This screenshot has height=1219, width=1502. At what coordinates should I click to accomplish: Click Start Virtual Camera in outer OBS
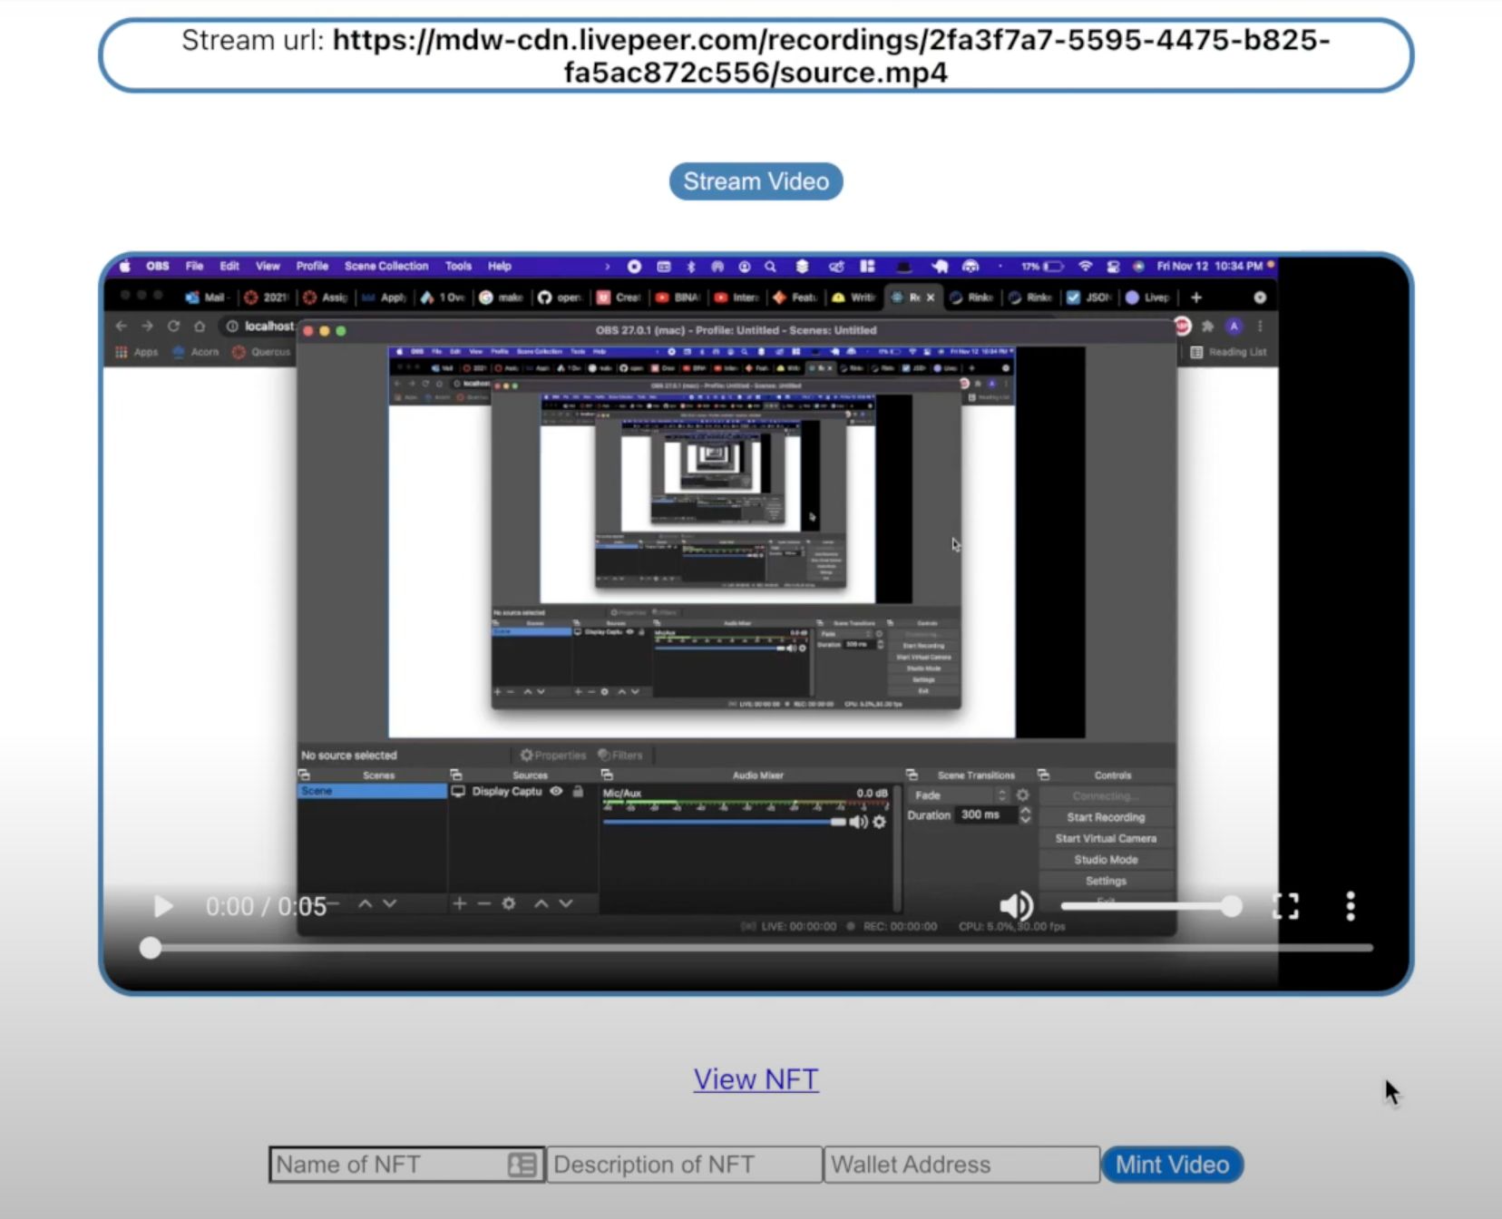[1106, 839]
